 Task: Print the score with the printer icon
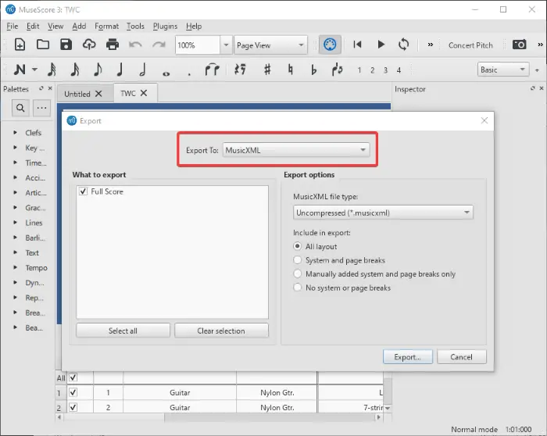[113, 45]
